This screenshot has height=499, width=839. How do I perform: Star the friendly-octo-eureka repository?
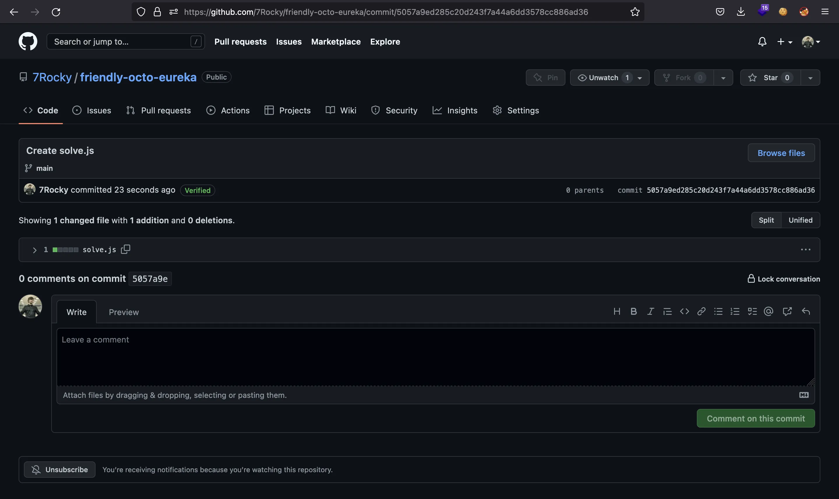[x=771, y=78]
